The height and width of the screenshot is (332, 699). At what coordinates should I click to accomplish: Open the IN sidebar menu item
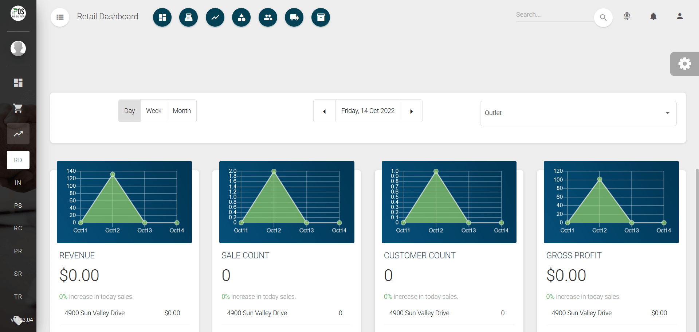[18, 183]
